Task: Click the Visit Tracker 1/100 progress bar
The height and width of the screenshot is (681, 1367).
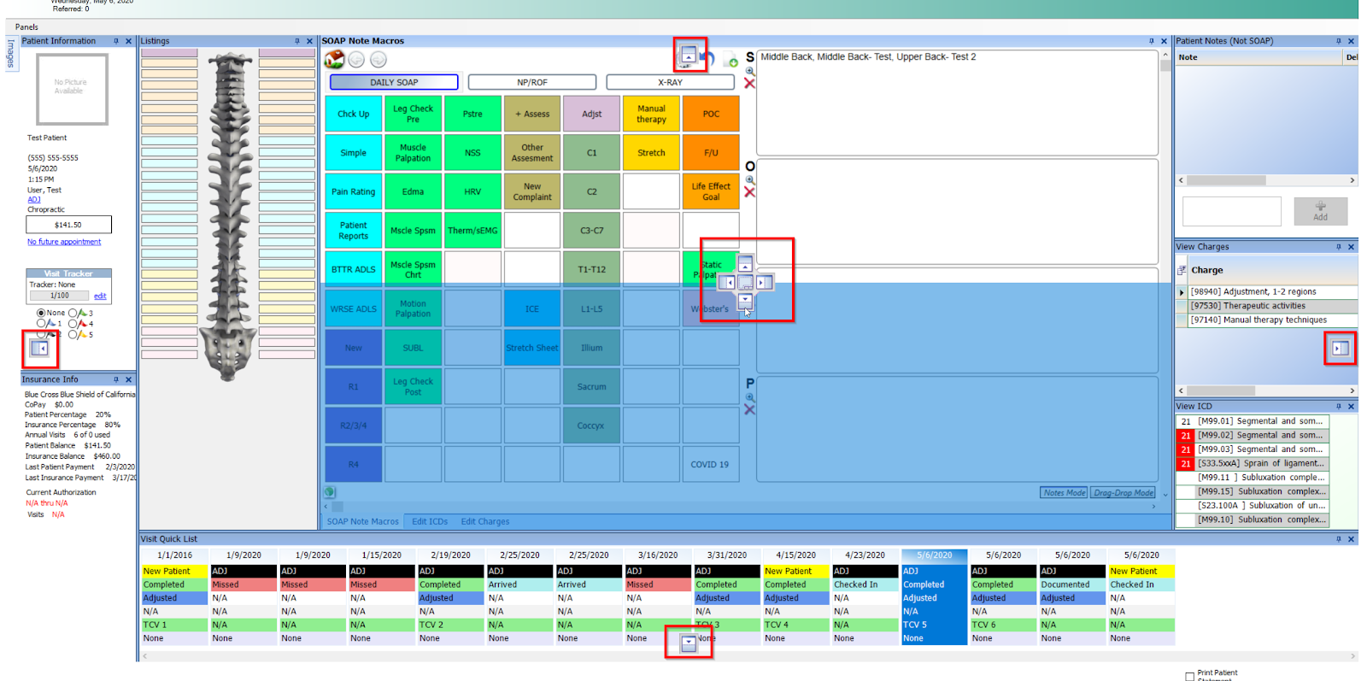Action: (x=59, y=296)
